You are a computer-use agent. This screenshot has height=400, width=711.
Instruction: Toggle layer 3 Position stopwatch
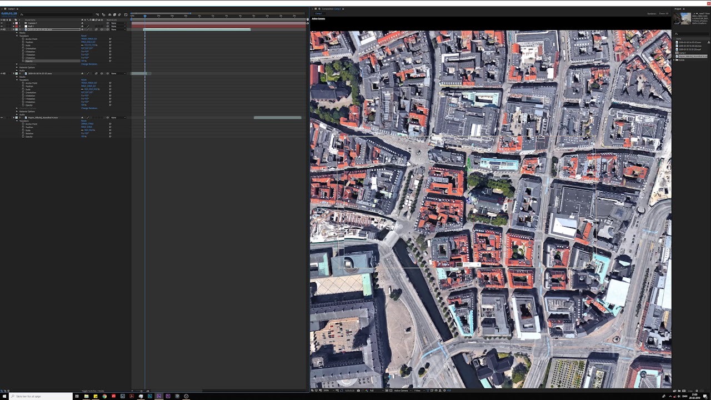click(23, 42)
